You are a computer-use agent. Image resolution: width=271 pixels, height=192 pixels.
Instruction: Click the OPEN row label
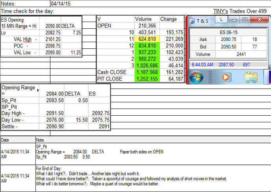[x=104, y=26]
